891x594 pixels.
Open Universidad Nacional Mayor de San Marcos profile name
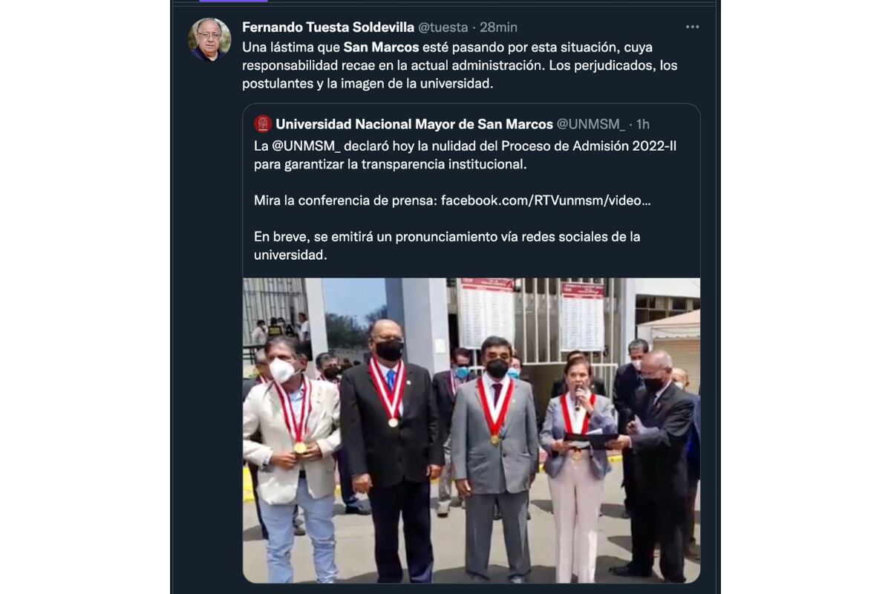pos(414,124)
